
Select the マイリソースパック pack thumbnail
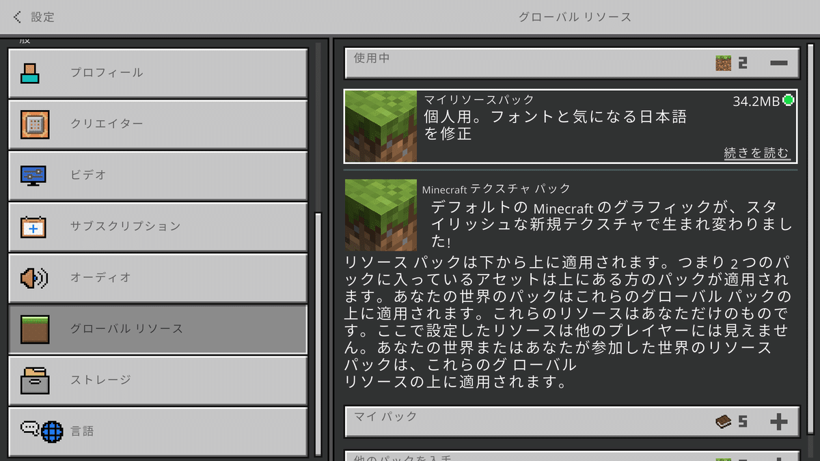coord(381,126)
